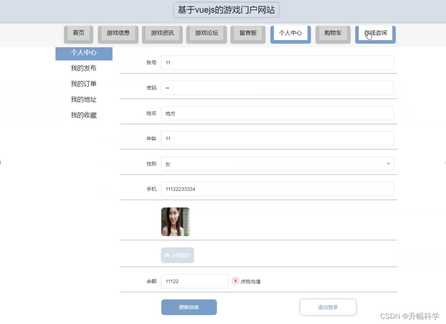Click the upload cloud icon on 上传图片 button

(166, 255)
